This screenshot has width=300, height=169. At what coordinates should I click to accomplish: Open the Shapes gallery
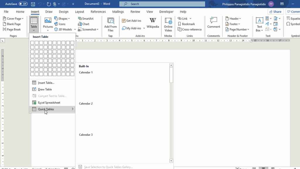[x=62, y=18]
